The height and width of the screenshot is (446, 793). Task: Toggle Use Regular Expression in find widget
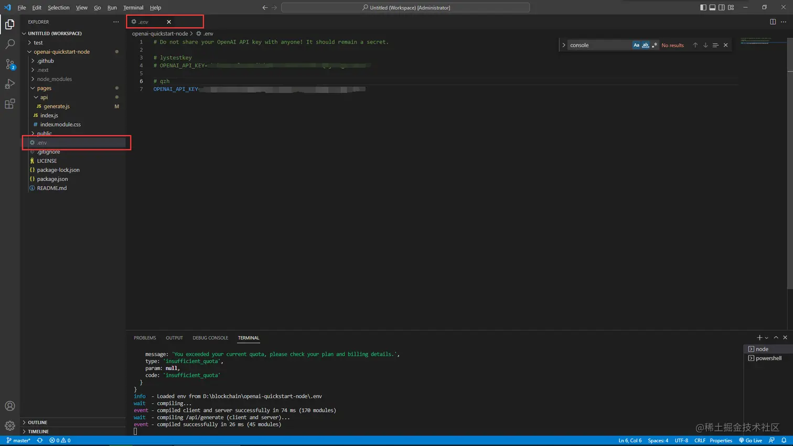[x=655, y=45]
